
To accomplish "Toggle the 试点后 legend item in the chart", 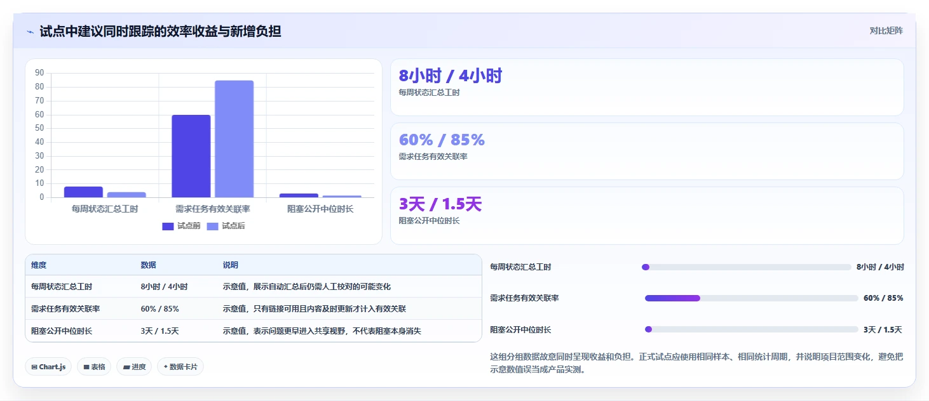I will pos(226,226).
